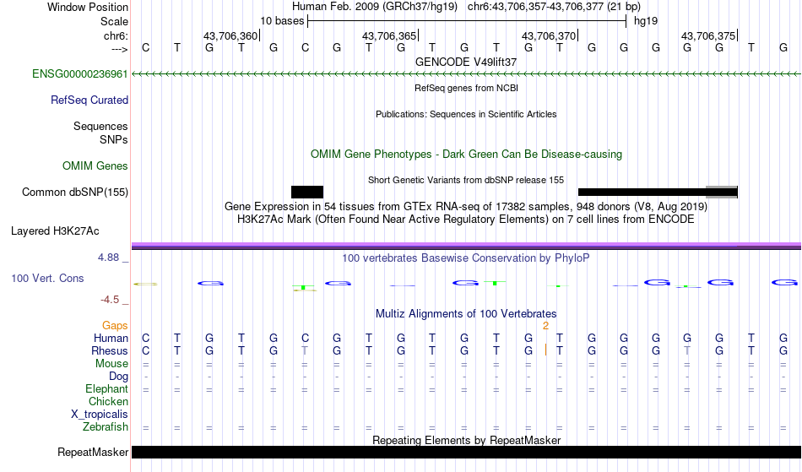Viewport: 802px width, 472px height.
Task: Select the RepeatMasker track label
Action: point(93,452)
